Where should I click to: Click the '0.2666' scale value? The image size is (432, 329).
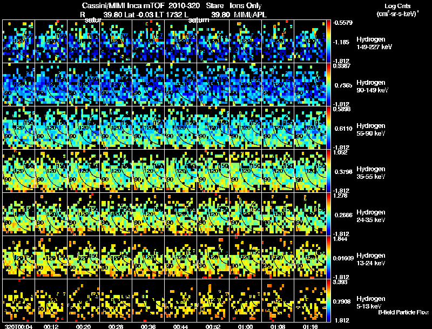point(343,215)
